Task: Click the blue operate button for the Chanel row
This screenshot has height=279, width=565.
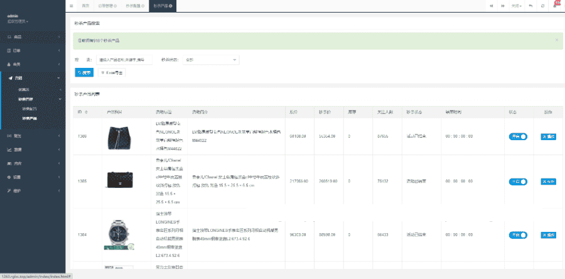Action: click(549, 182)
